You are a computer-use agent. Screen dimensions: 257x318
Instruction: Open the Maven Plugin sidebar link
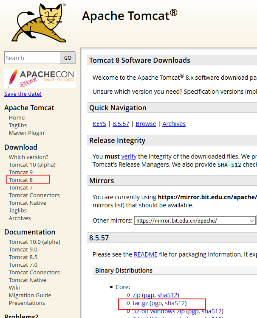(26, 133)
